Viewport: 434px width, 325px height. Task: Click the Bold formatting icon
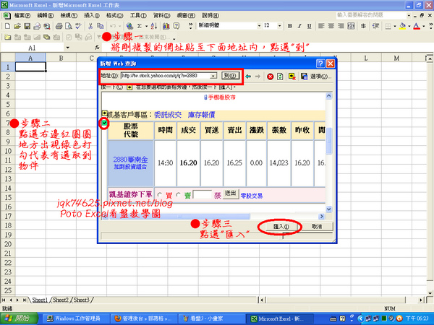pos(290,26)
